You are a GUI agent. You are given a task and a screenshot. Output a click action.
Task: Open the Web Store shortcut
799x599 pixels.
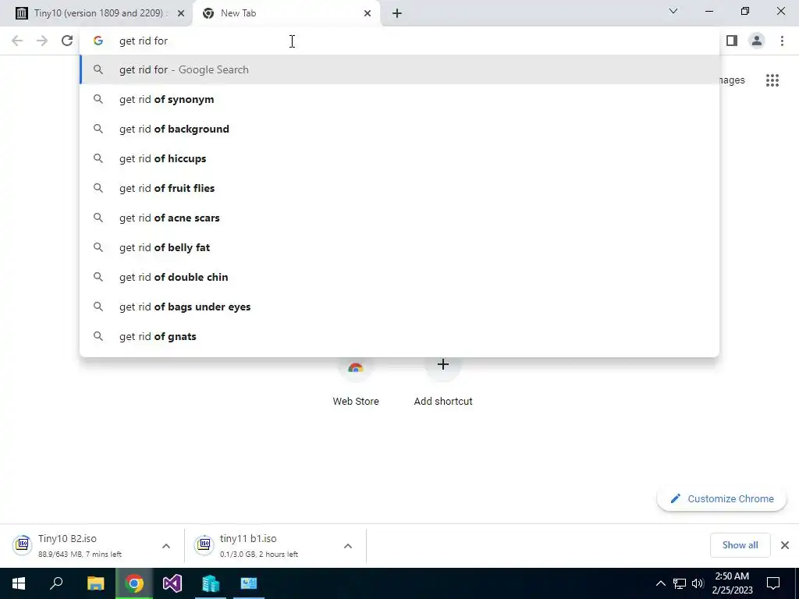[356, 382]
